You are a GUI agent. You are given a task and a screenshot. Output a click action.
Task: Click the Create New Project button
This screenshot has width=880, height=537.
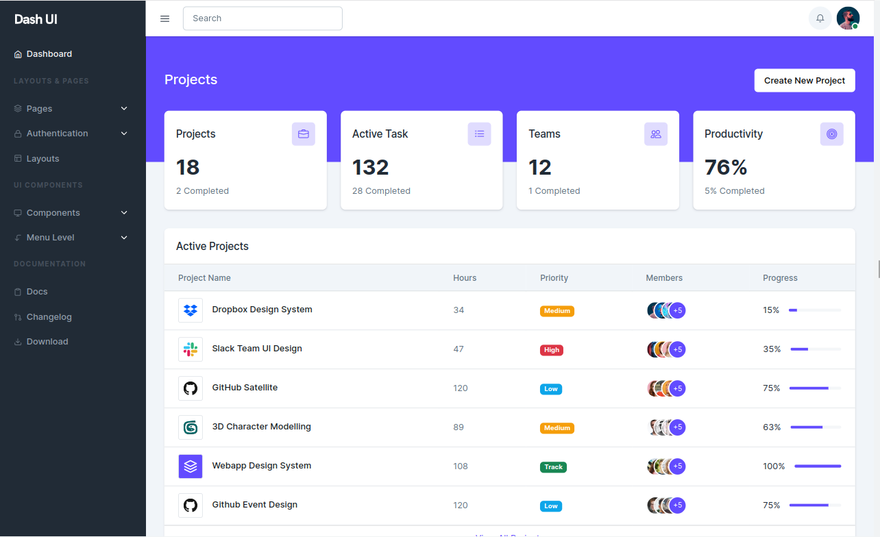point(805,80)
